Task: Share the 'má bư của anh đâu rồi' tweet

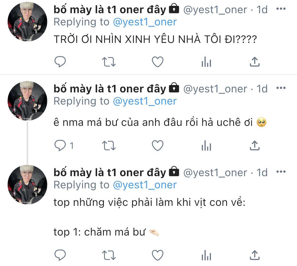Action: [x=255, y=145]
